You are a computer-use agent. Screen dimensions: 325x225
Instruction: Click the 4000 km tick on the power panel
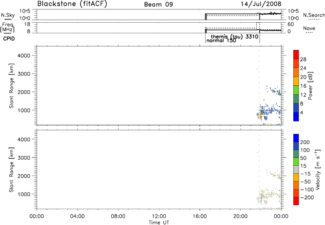[x=24, y=56]
